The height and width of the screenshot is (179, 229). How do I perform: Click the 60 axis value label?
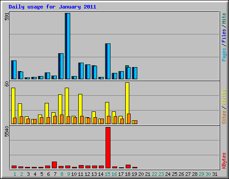7,84
